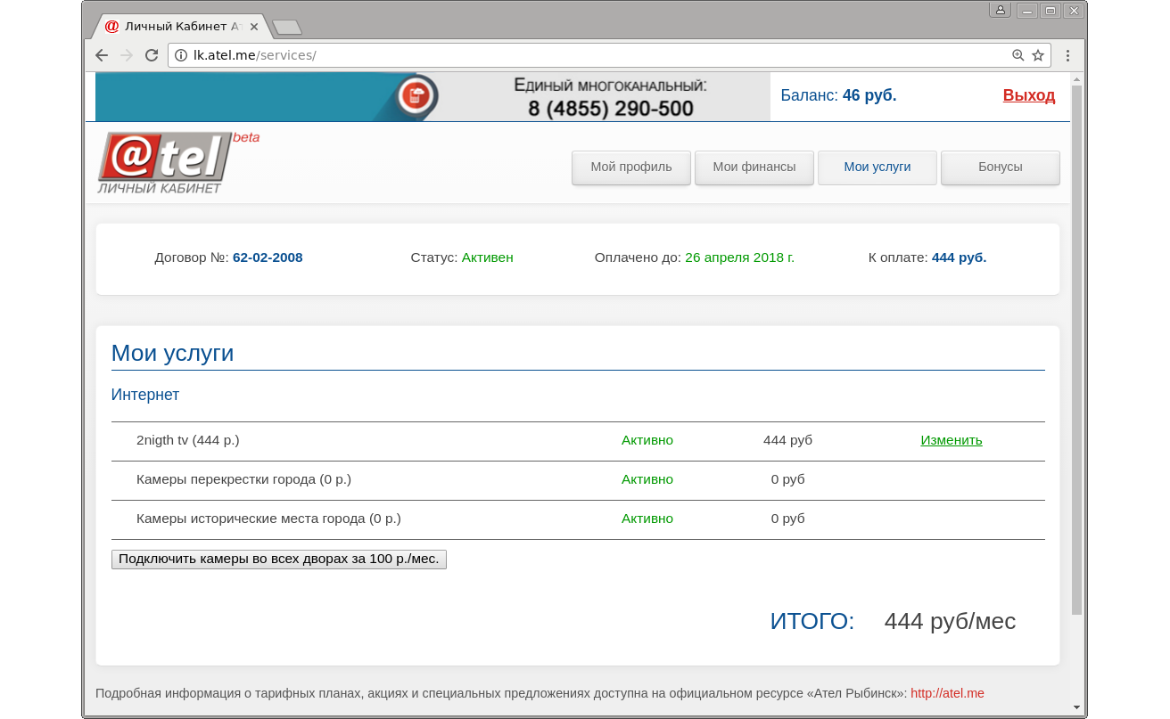This screenshot has height=719, width=1170.
Task: Open the http://atel.me link
Action: click(947, 693)
